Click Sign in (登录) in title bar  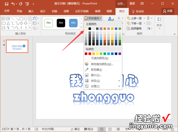tap(132, 4)
